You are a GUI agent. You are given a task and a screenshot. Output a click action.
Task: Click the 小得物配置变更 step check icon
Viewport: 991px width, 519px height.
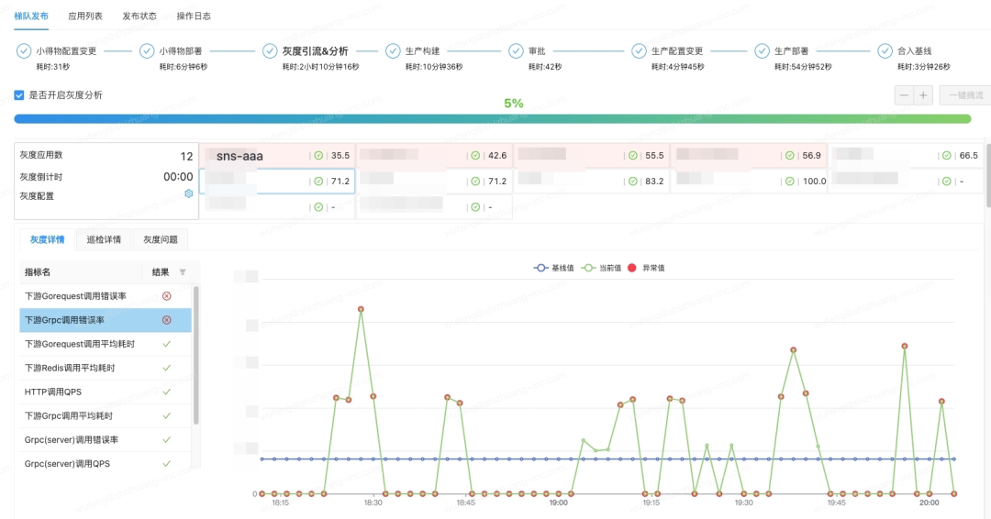click(24, 51)
